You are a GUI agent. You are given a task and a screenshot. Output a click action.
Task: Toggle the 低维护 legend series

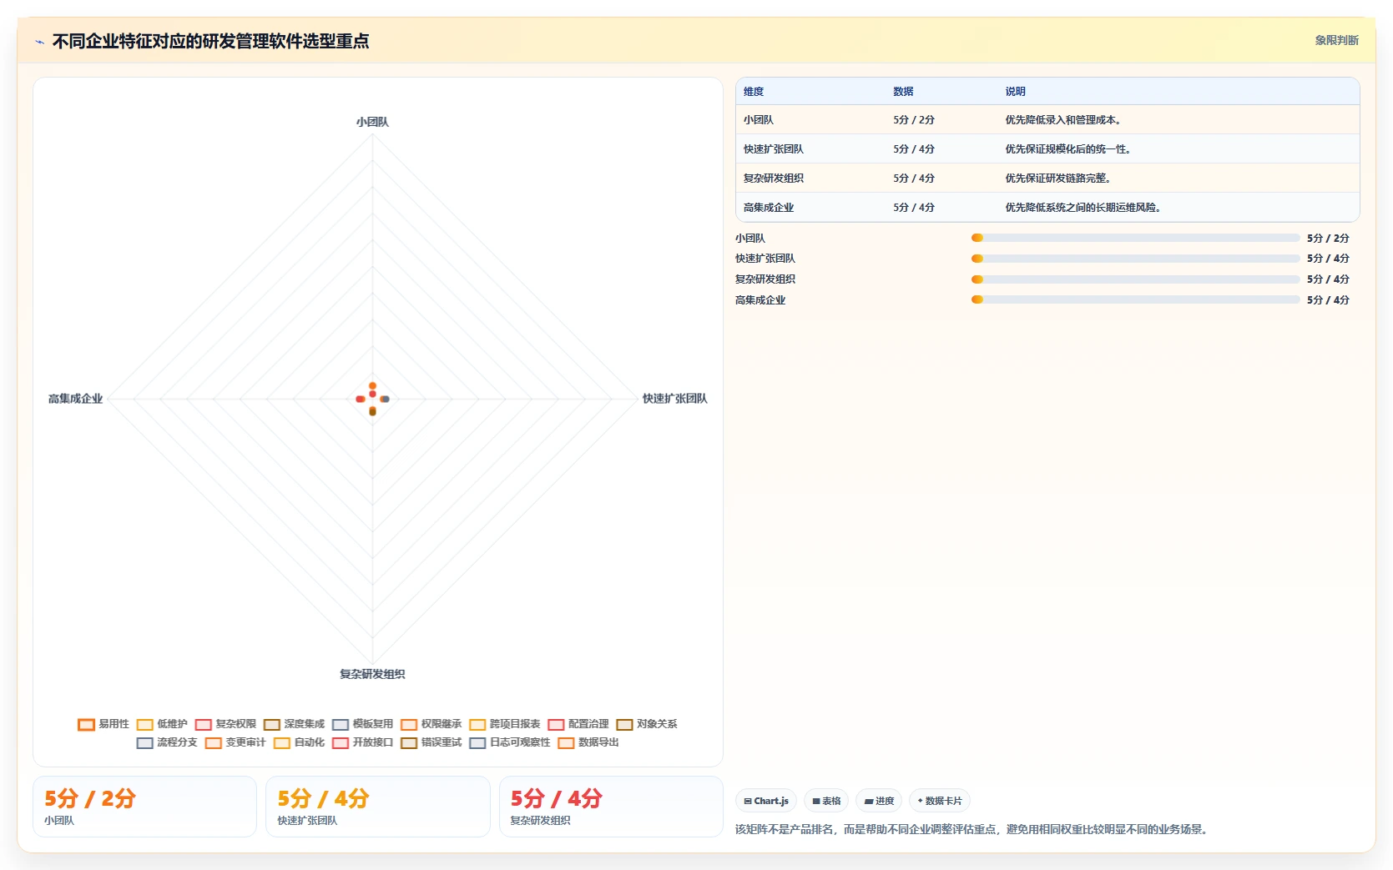[x=162, y=724]
